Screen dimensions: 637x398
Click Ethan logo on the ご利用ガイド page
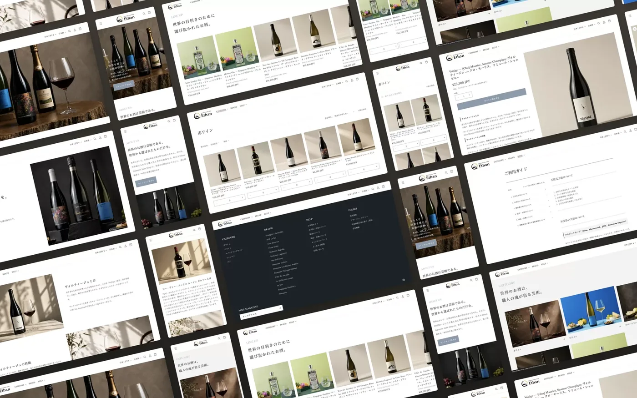tap(480, 166)
